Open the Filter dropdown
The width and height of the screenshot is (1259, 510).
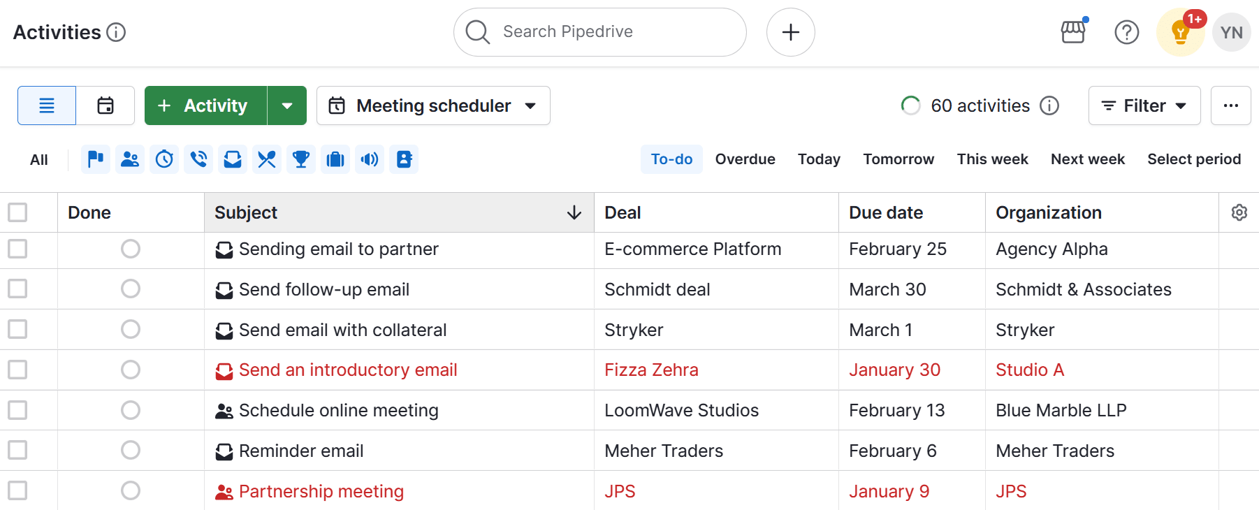click(1143, 105)
